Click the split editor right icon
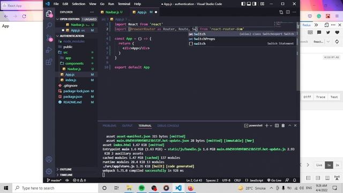 tap(288, 12)
